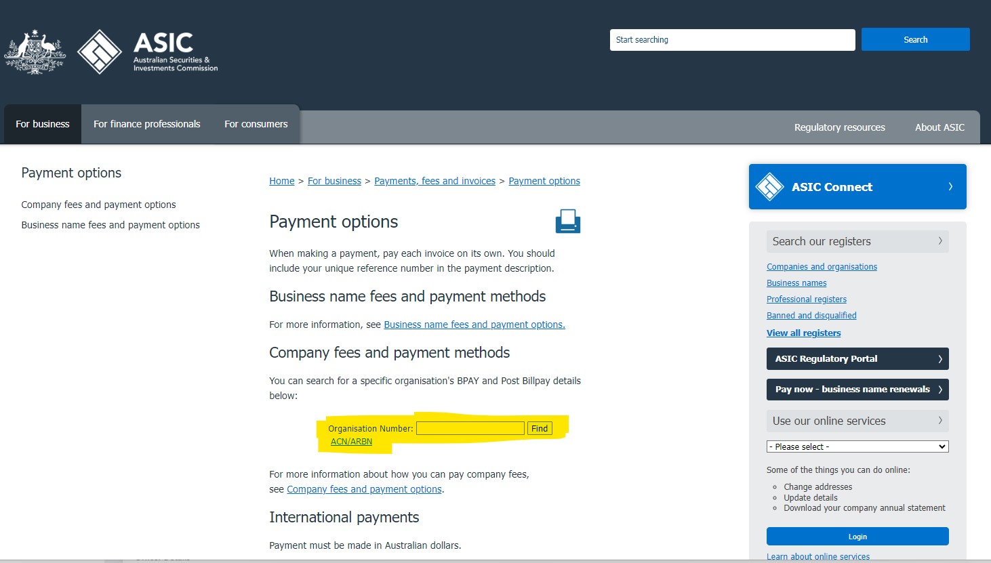This screenshot has height=563, width=991.
Task: Open Banned and disqualified link
Action: (x=811, y=316)
